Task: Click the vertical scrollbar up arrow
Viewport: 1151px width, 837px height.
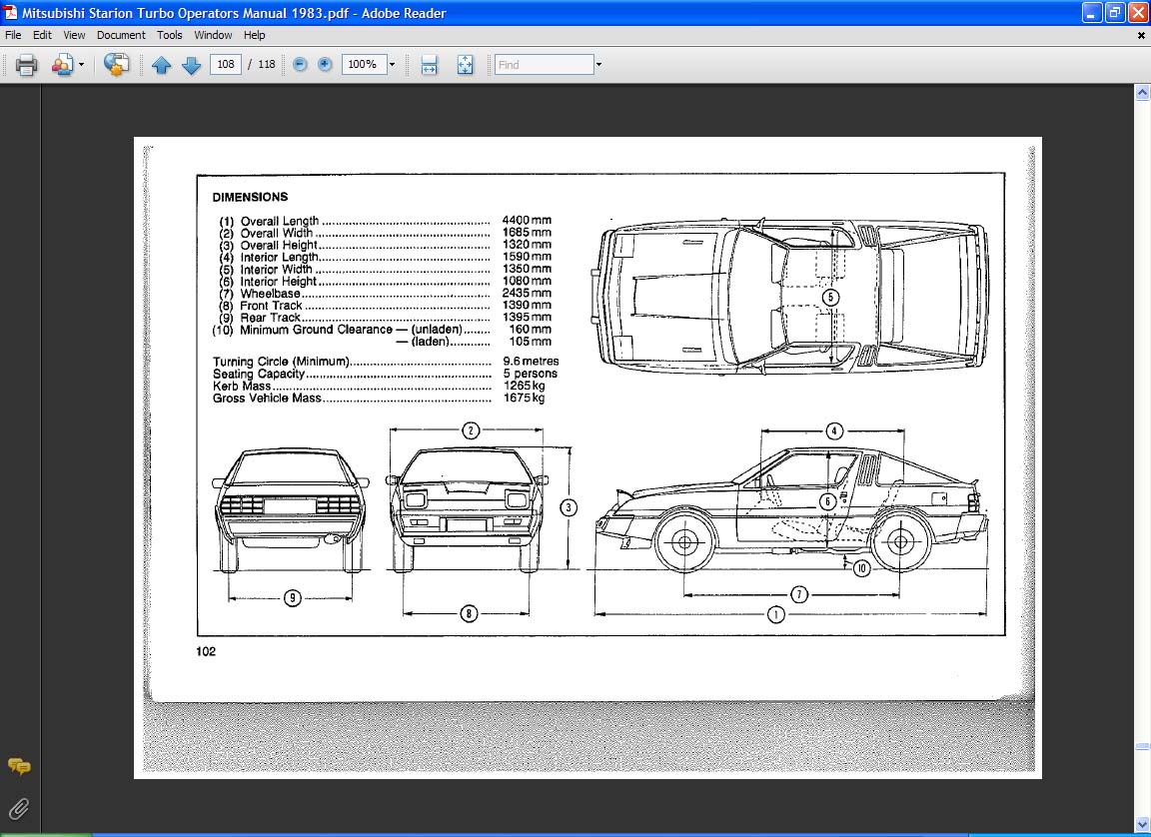Action: point(1142,93)
